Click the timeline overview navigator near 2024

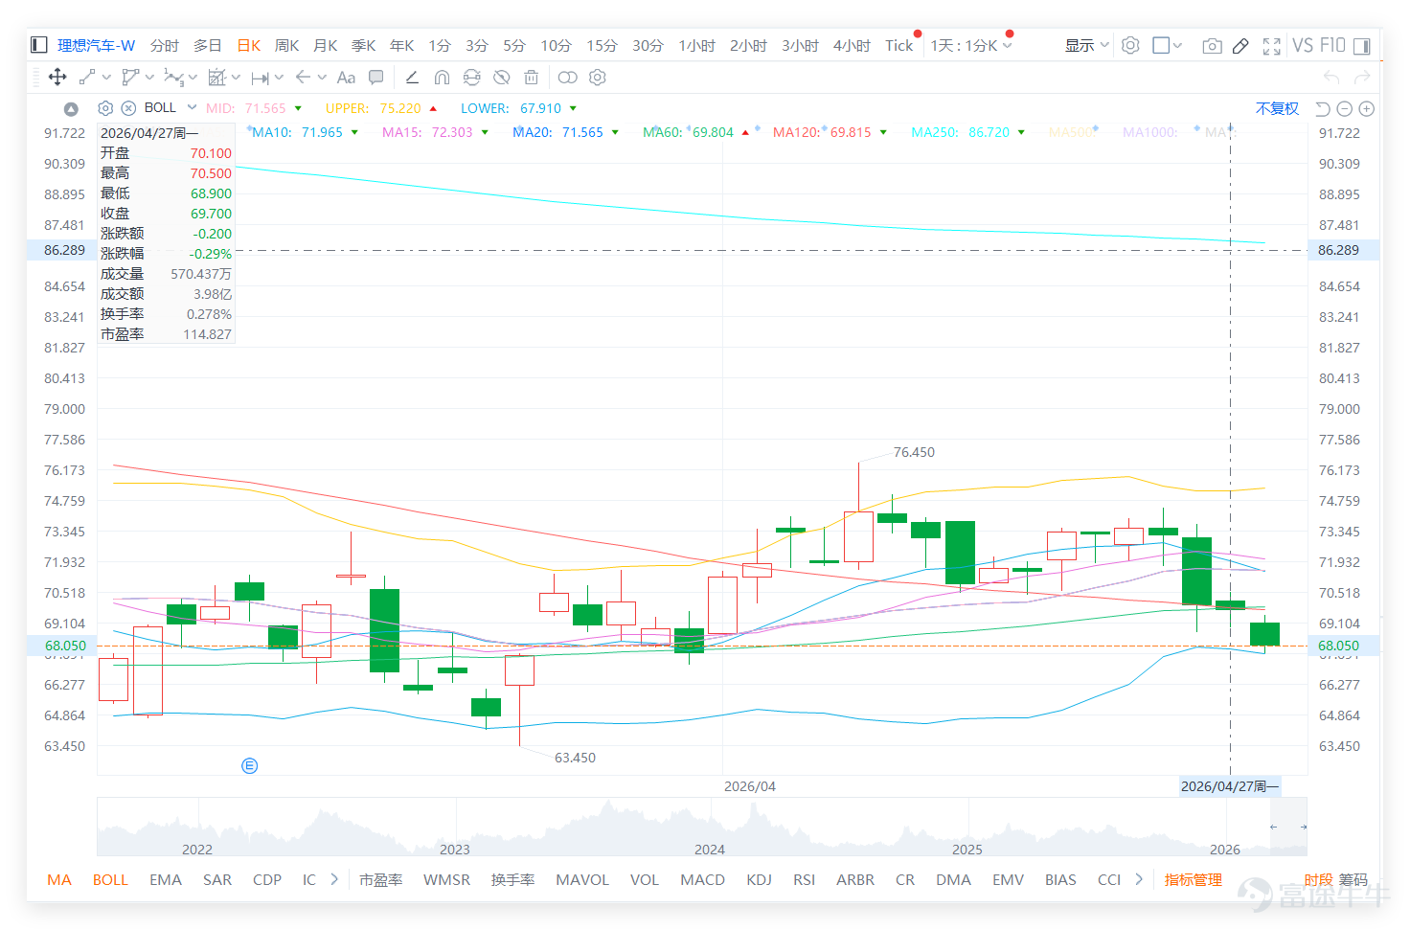[710, 828]
